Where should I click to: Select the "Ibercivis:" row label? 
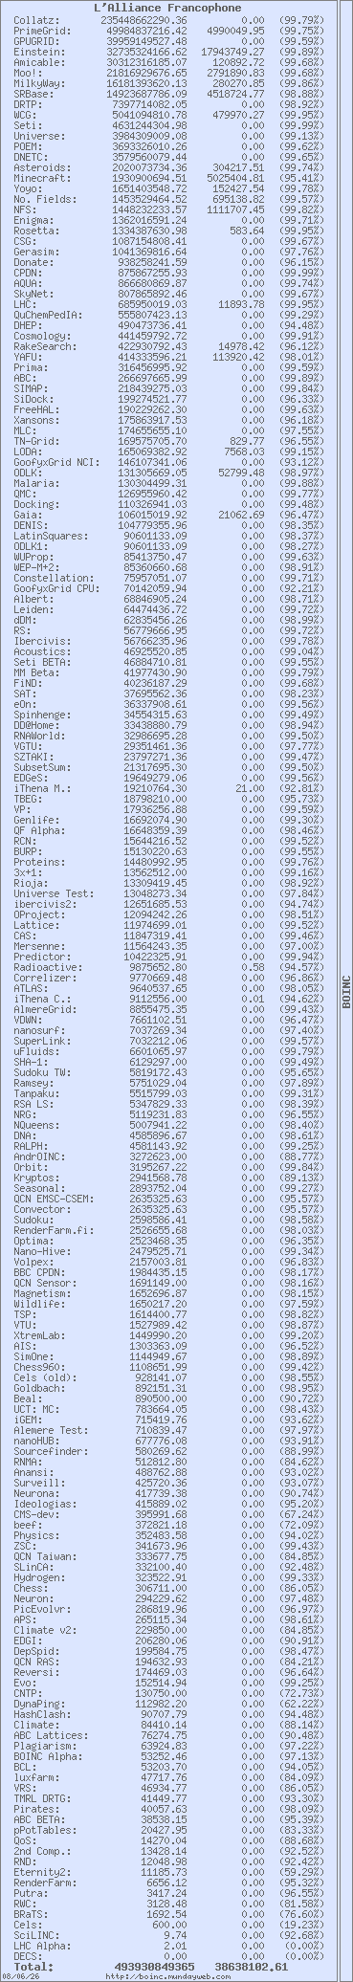pos(43,641)
